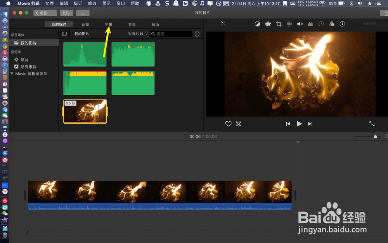Image resolution: width=388 pixels, height=243 pixels.
Task: Skip to the next clip
Action: coord(310,124)
